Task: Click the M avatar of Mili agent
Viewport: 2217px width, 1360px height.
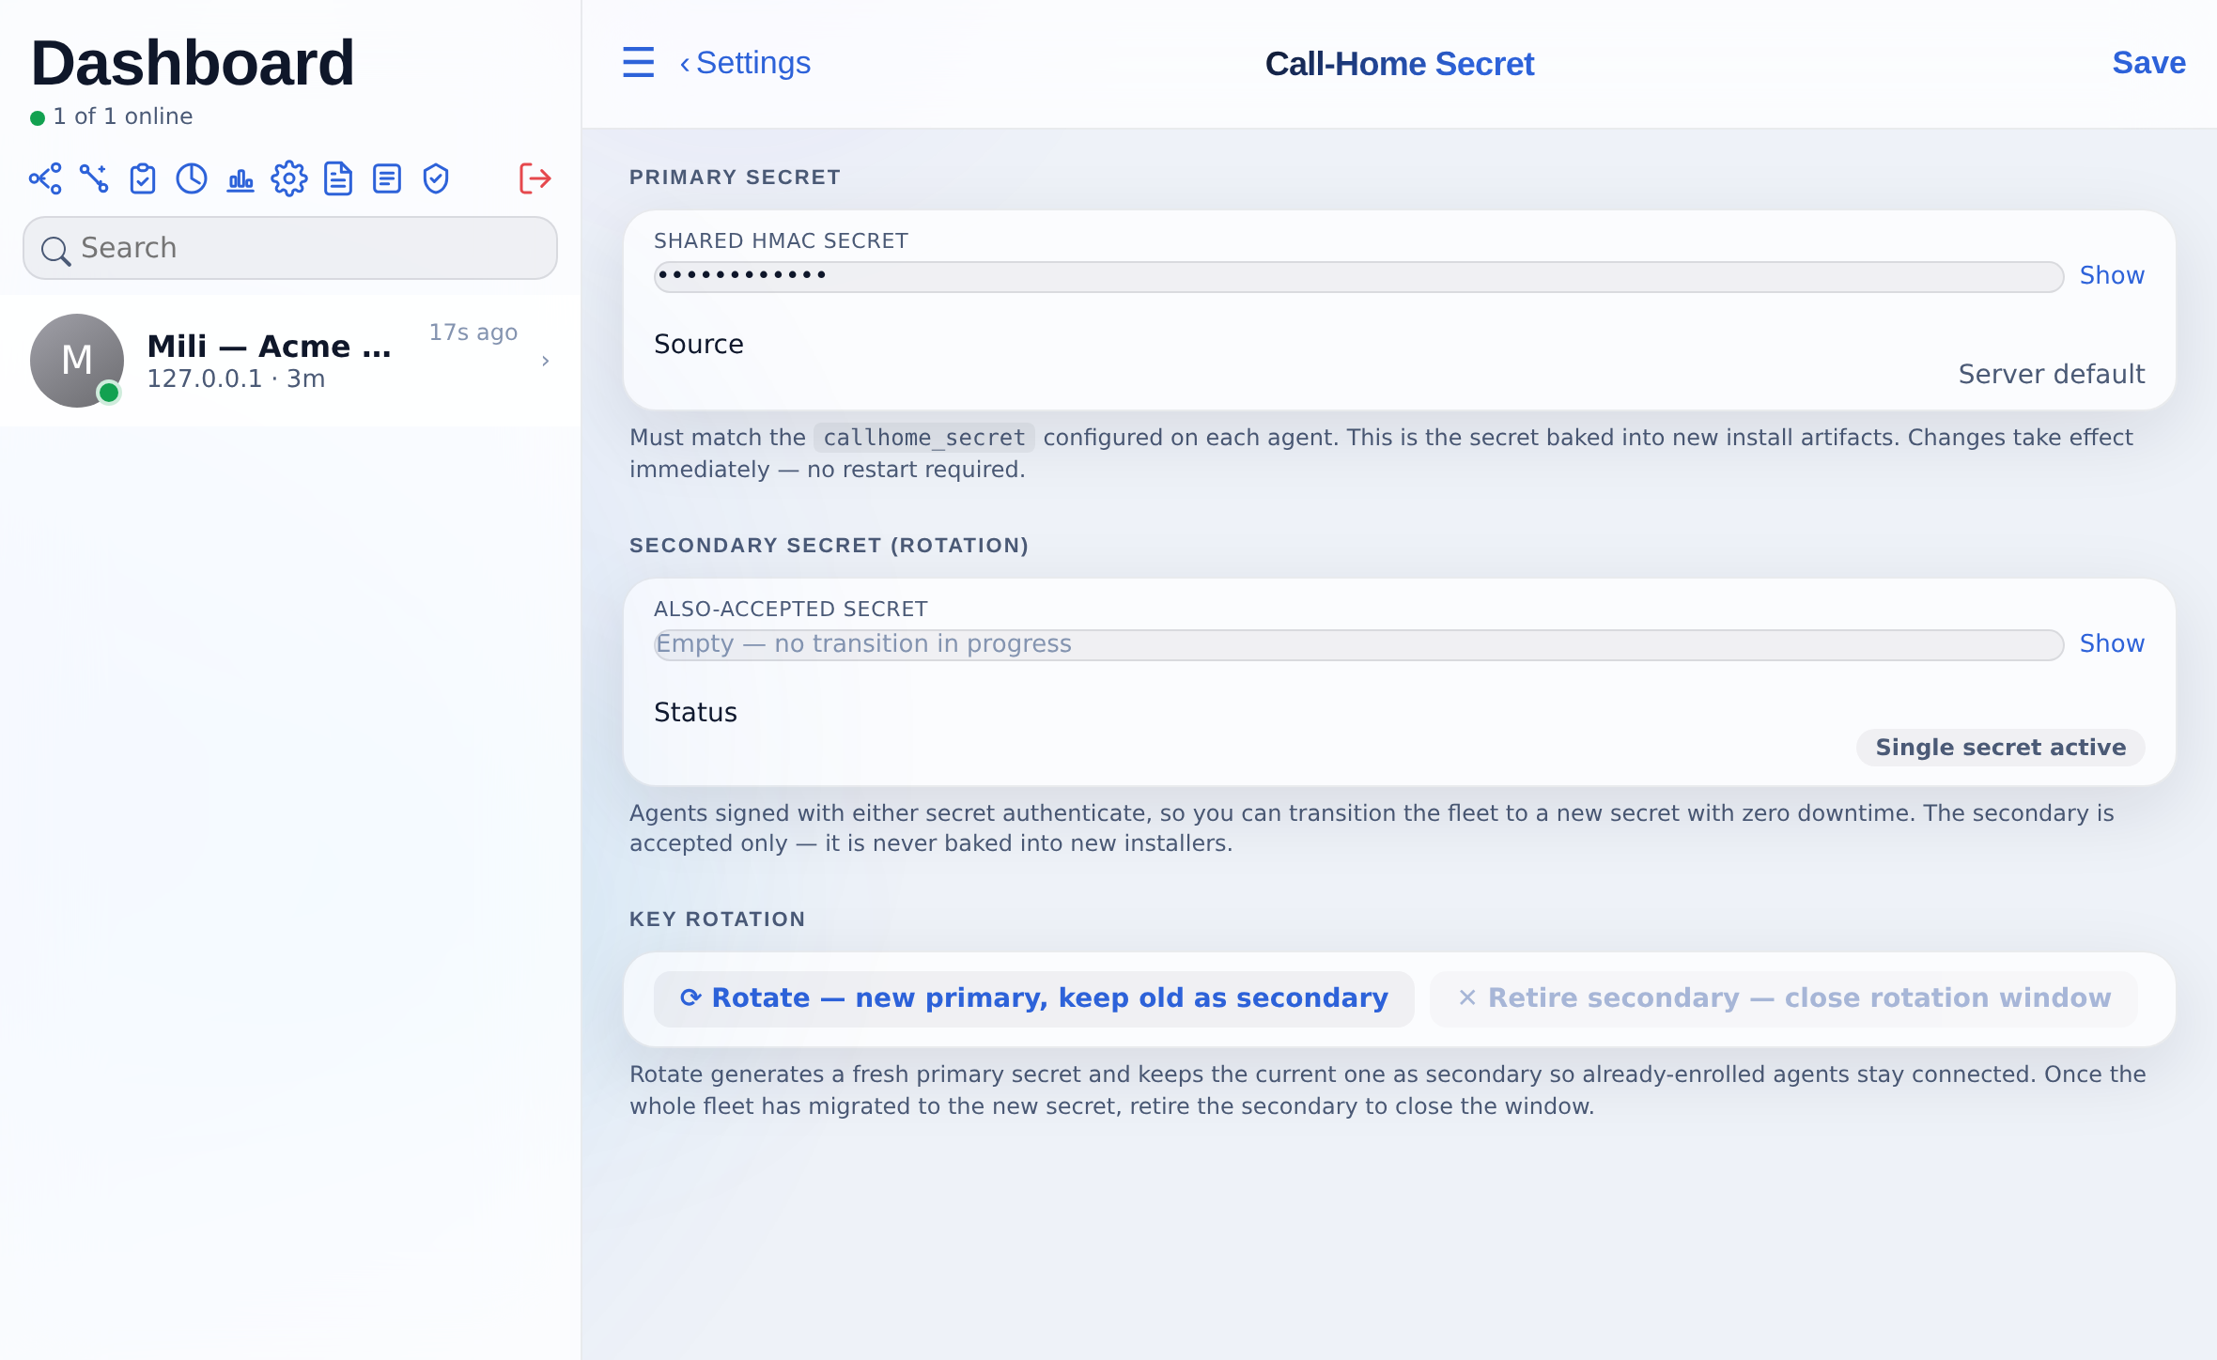Action: pyautogui.click(x=77, y=361)
